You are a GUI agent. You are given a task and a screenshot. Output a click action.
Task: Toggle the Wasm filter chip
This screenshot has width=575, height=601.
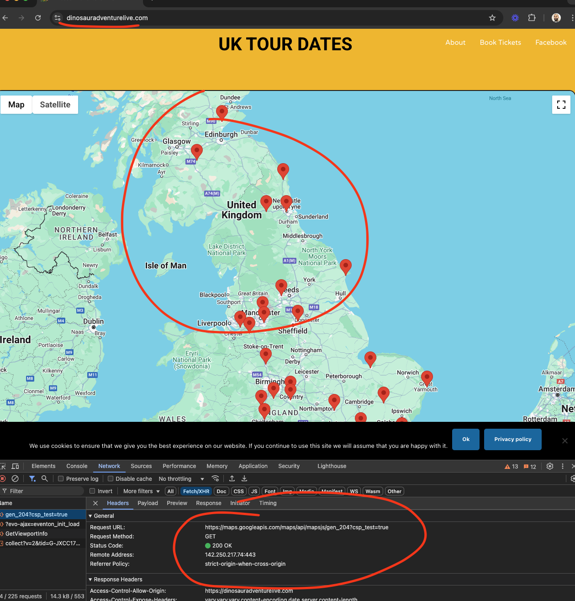tap(373, 491)
